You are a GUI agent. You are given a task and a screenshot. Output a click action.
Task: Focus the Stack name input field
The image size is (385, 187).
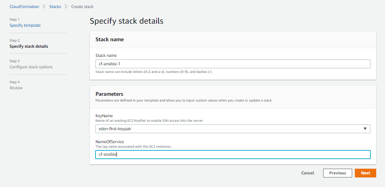pos(233,64)
